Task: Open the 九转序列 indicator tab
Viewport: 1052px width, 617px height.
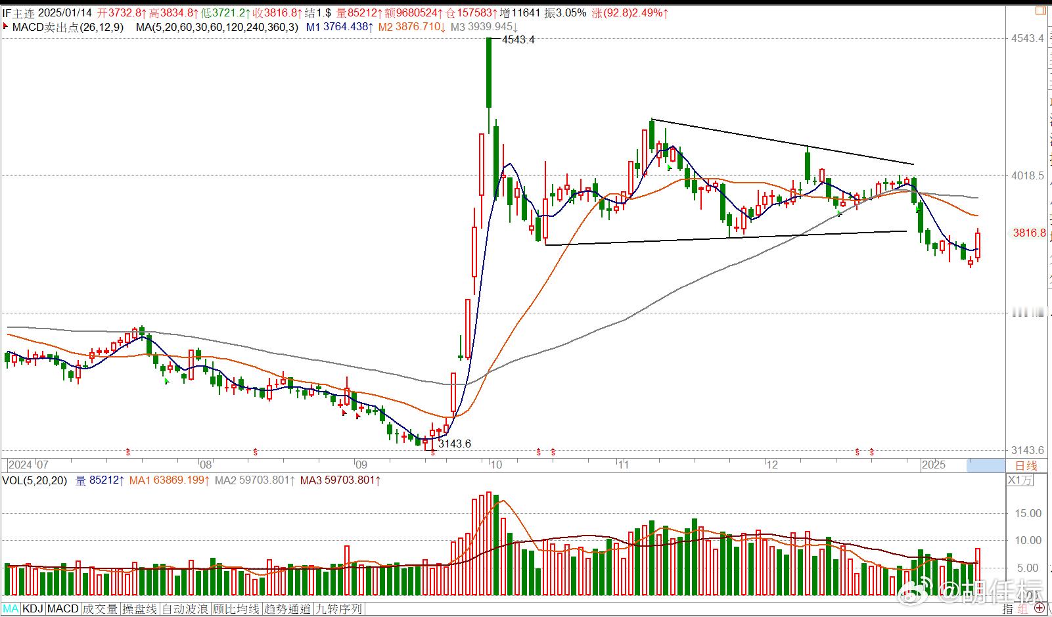Action: pyautogui.click(x=339, y=609)
